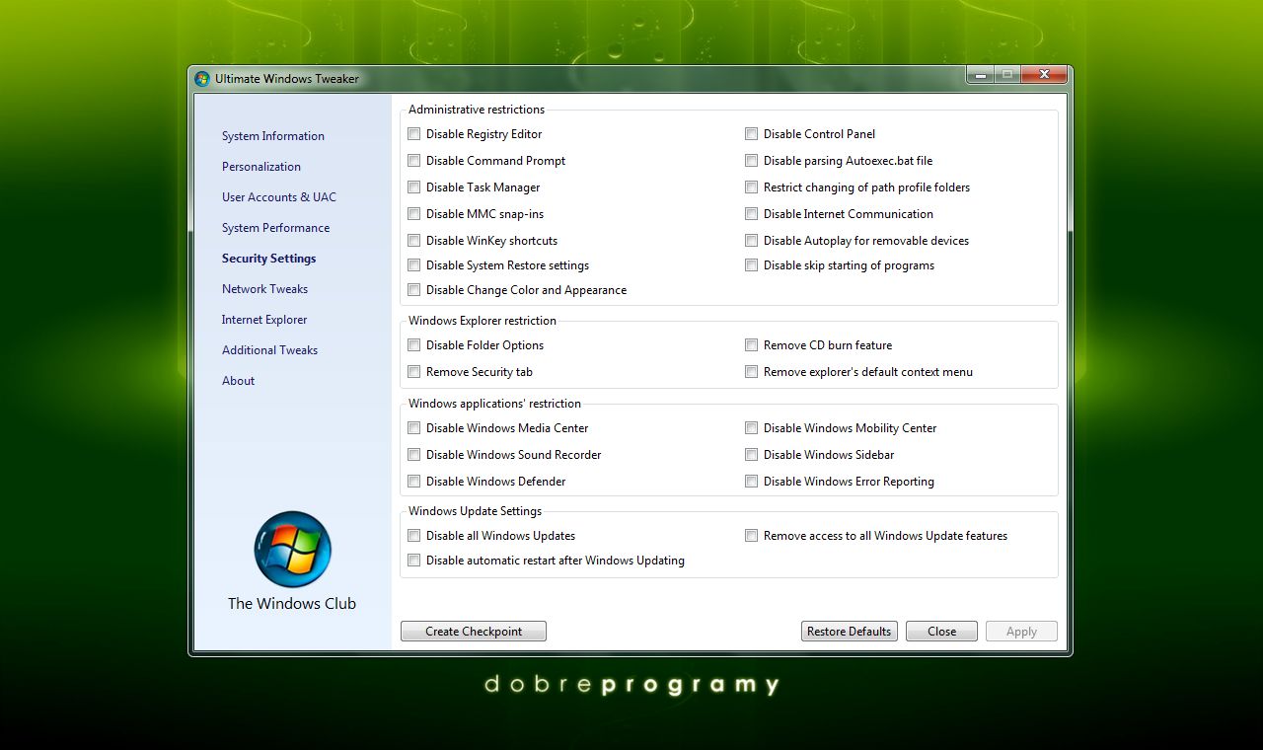The width and height of the screenshot is (1263, 750).
Task: Click the Windows Club orb logo
Action: coord(292,550)
